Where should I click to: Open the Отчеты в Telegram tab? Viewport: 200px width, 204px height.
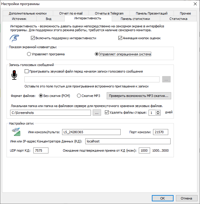109,13
